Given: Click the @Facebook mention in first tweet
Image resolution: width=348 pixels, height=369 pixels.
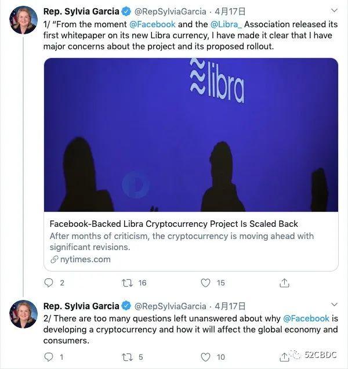Looking at the screenshot, I should (x=152, y=24).
